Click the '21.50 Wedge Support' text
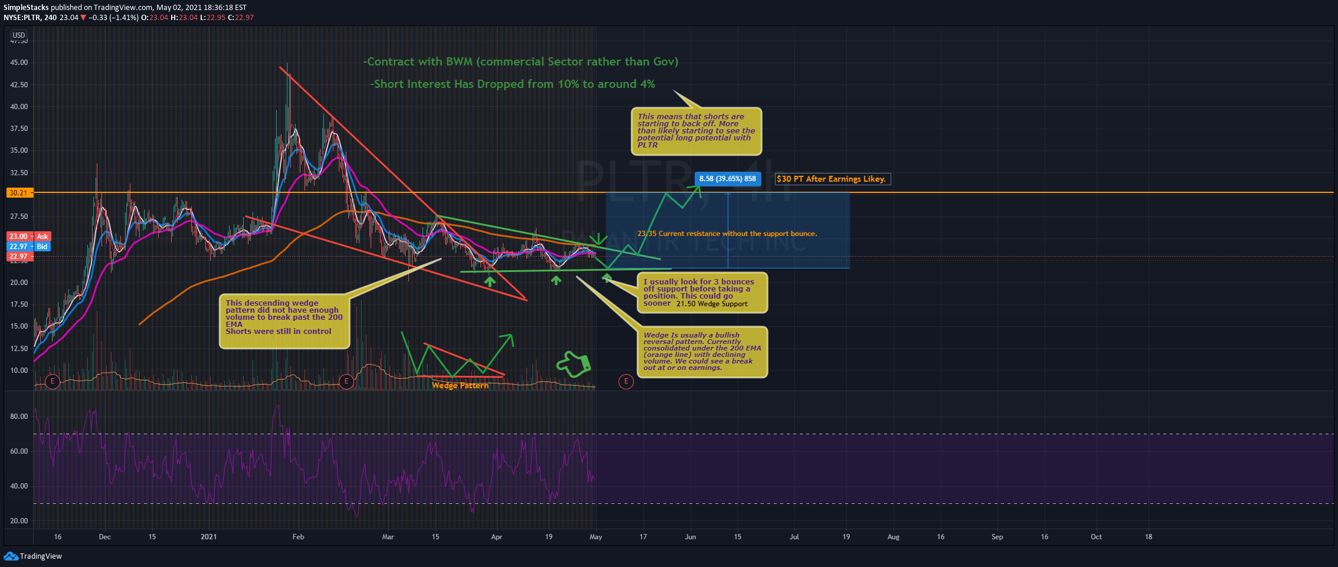The image size is (1338, 567). 712,304
